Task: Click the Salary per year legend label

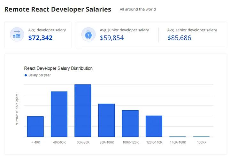Action: (x=39, y=75)
